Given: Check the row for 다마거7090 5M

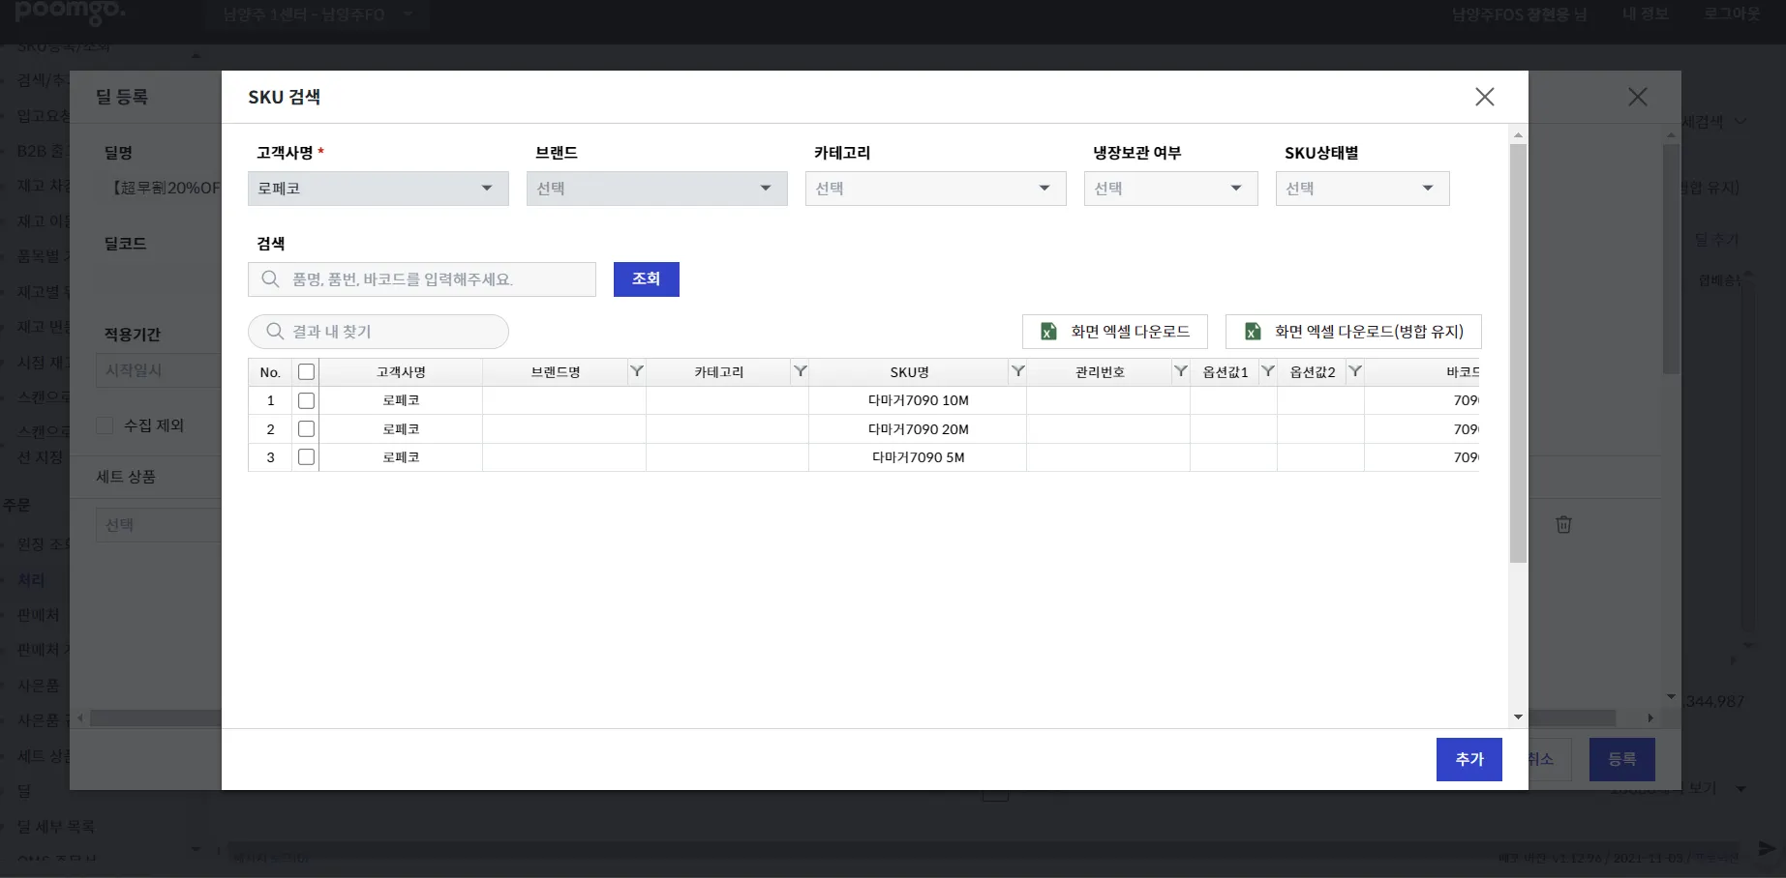Looking at the screenshot, I should tap(306, 457).
